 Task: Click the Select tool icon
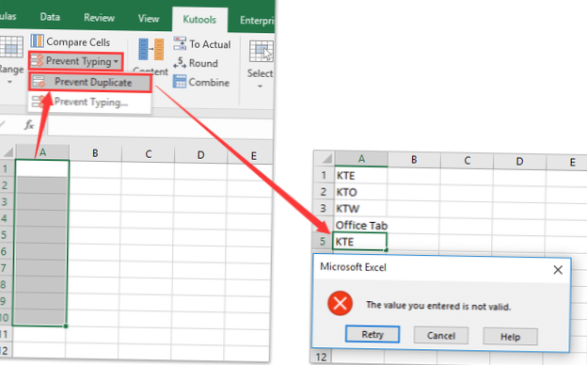[261, 51]
